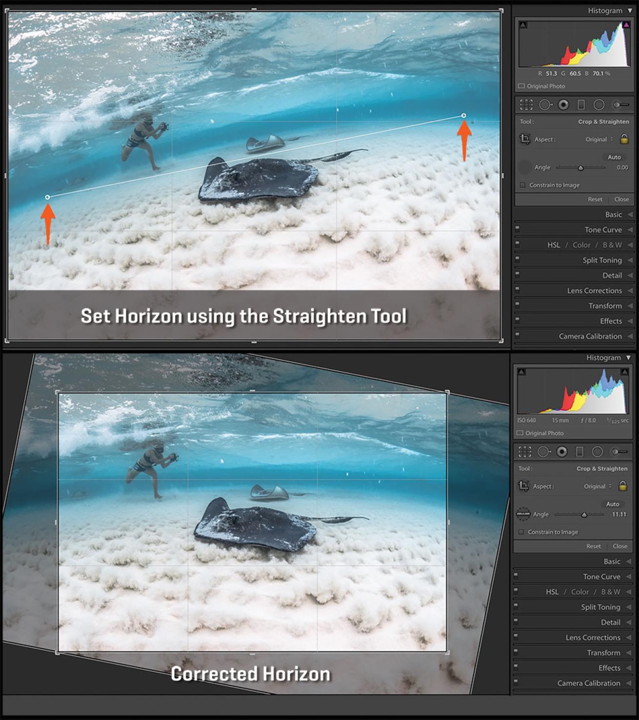This screenshot has width=639, height=720.
Task: Expand Lens Corrections panel in Corrected Horizon view
Action: (593, 638)
